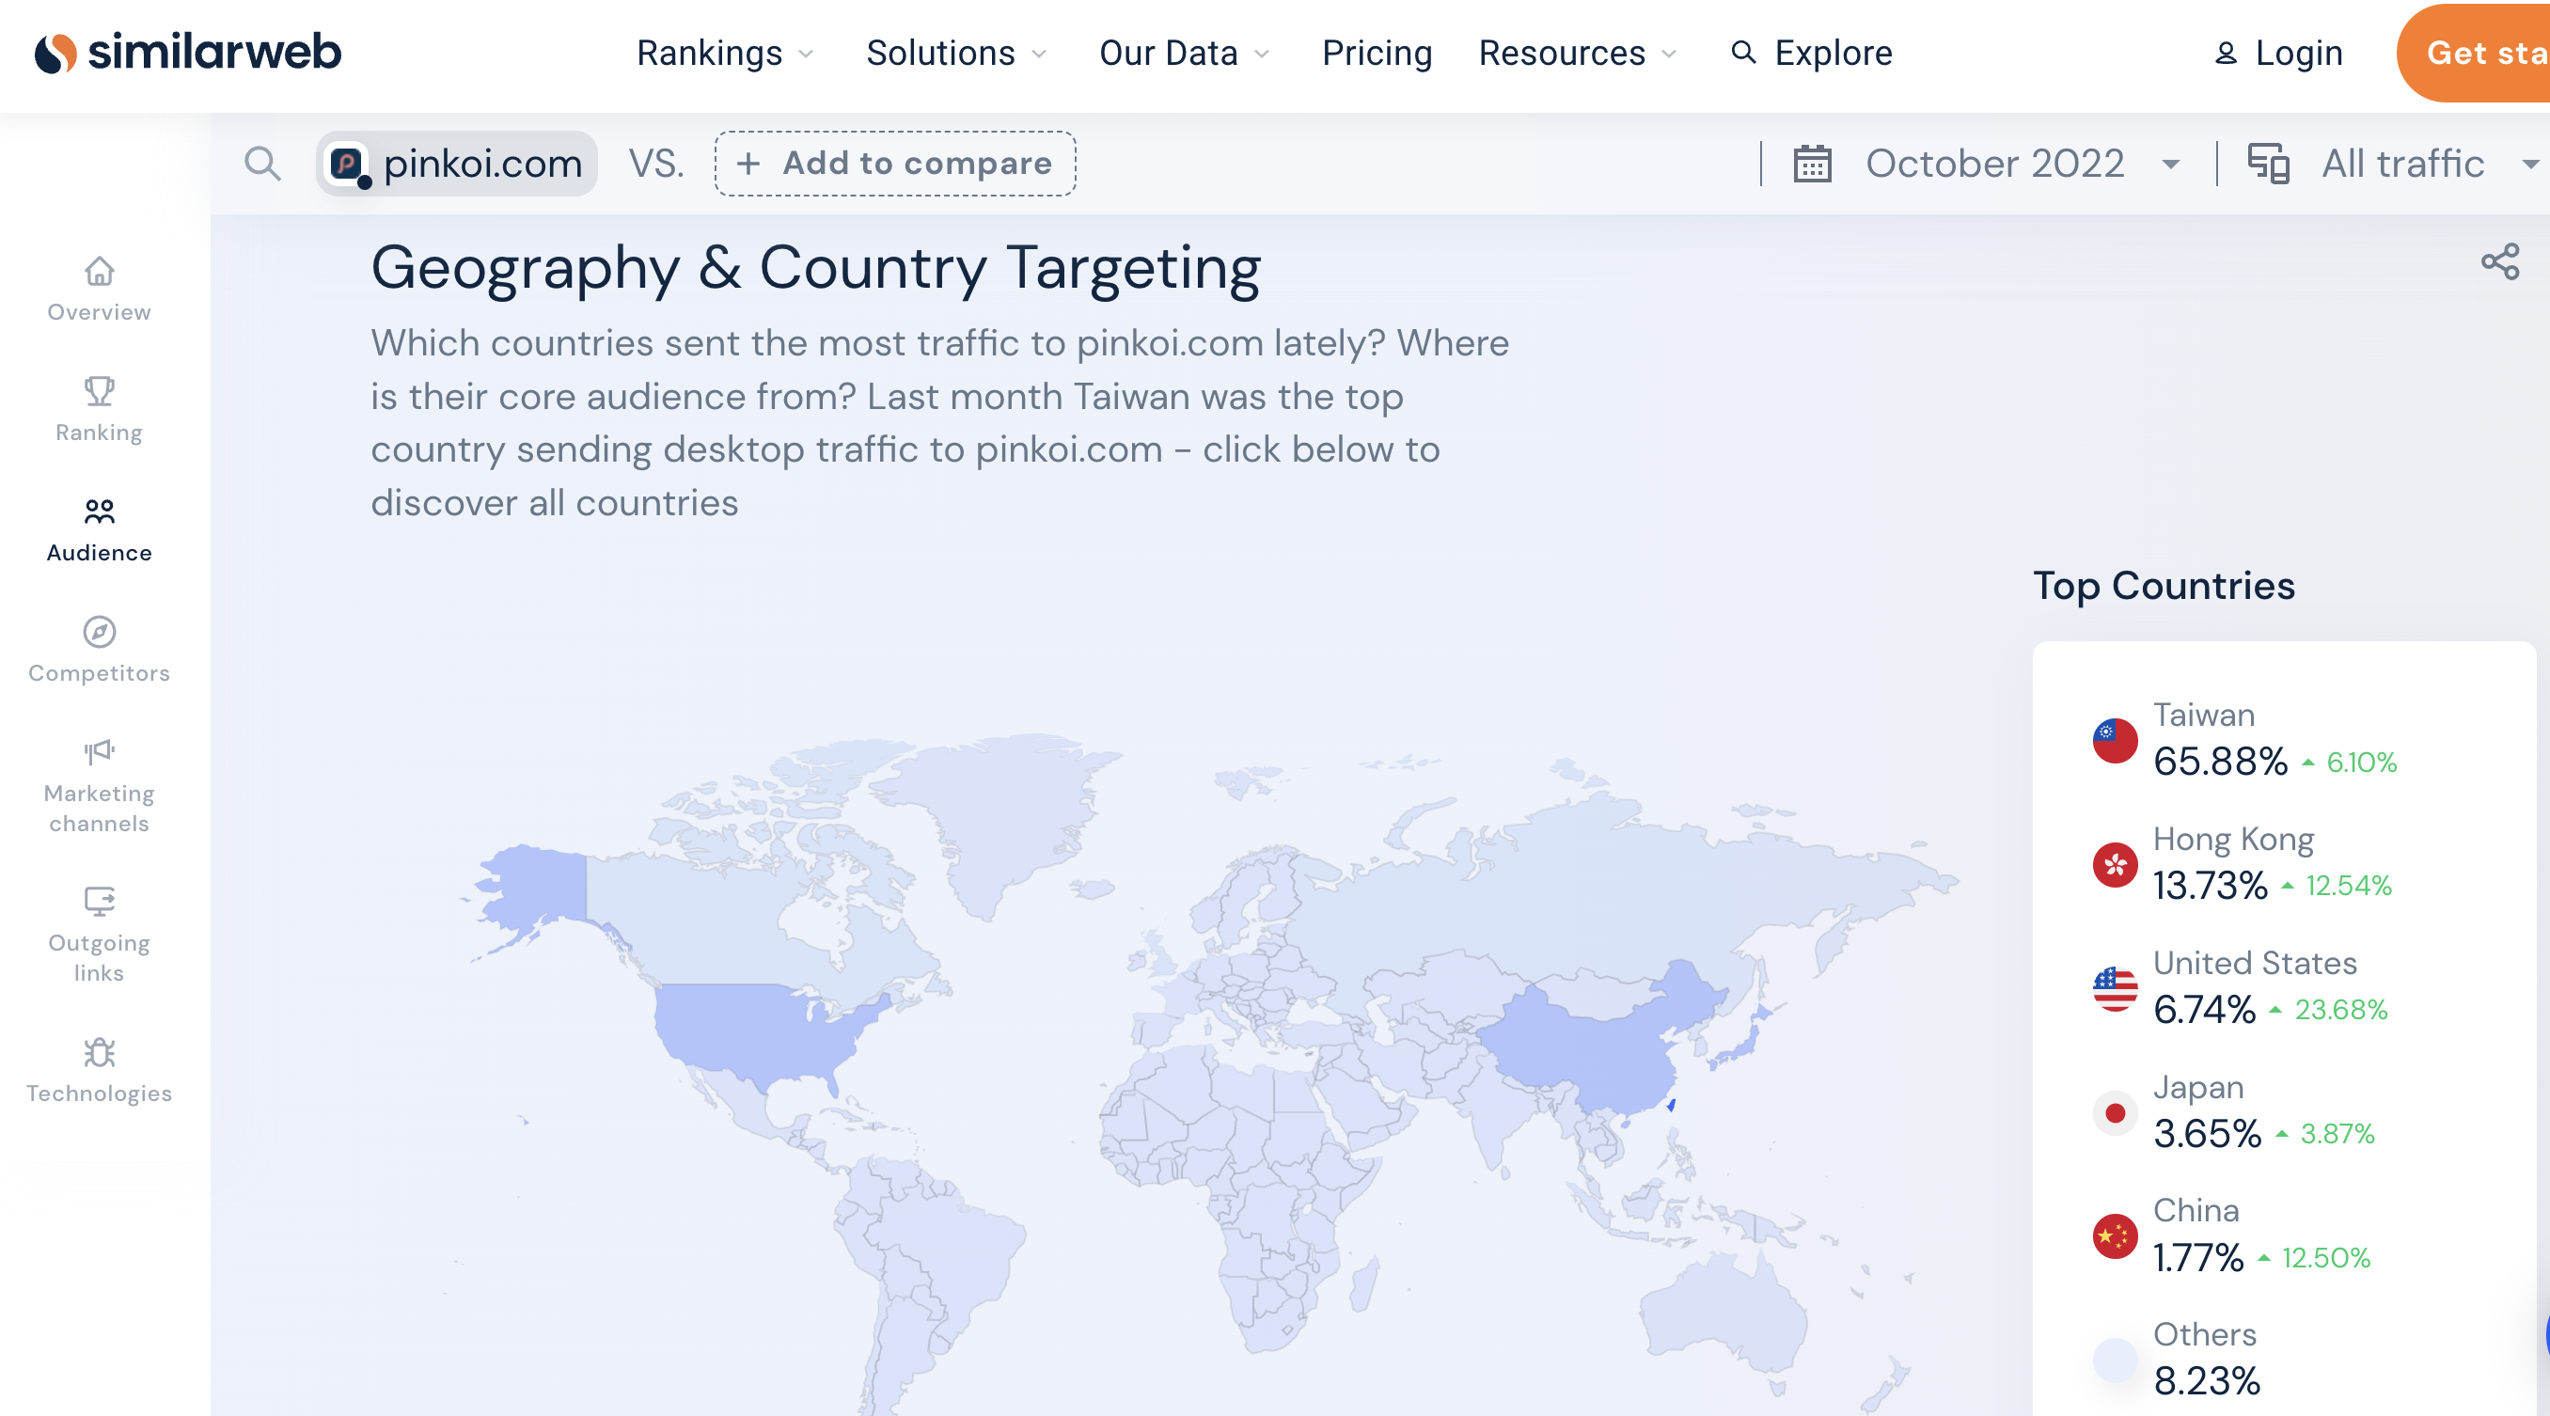Click the Japan 3.65% value
Image resolution: width=2550 pixels, height=1416 pixels.
click(x=2208, y=1133)
